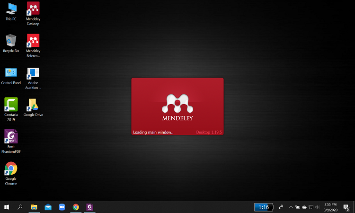Open Zoom from the taskbar

pyautogui.click(x=62, y=207)
